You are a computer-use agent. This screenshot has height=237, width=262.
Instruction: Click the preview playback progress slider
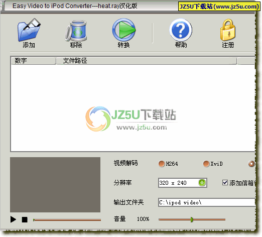click(x=67, y=220)
